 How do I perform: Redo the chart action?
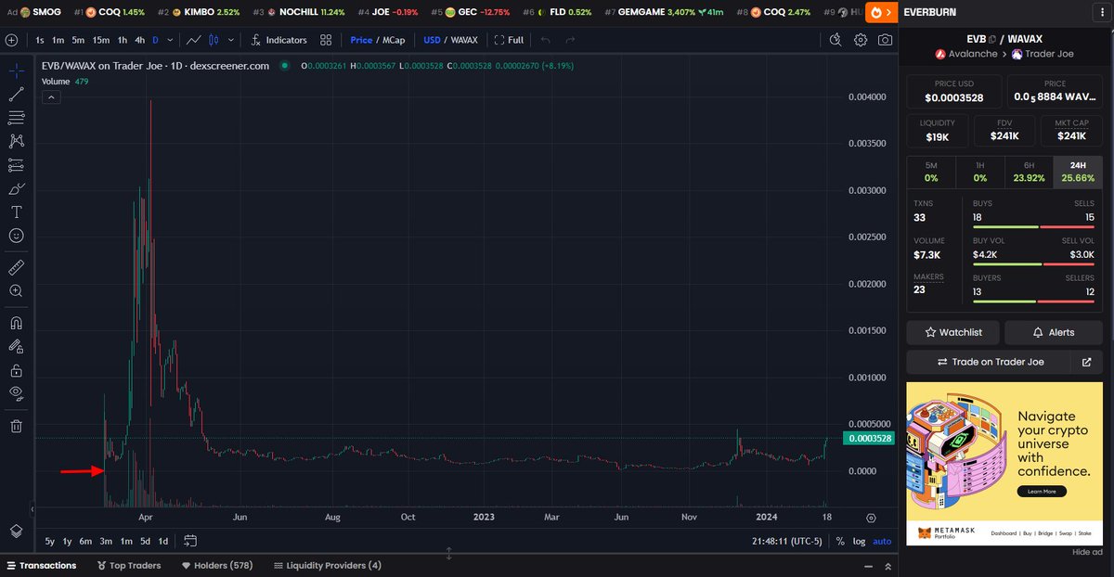(570, 40)
